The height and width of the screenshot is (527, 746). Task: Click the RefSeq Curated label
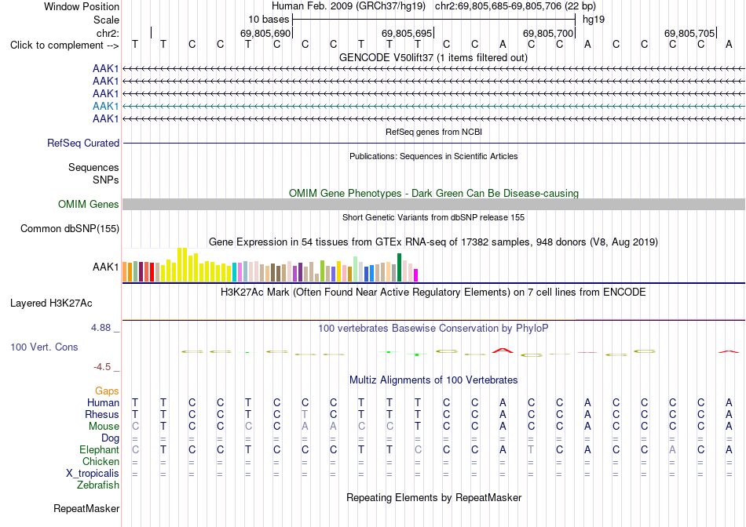(83, 143)
